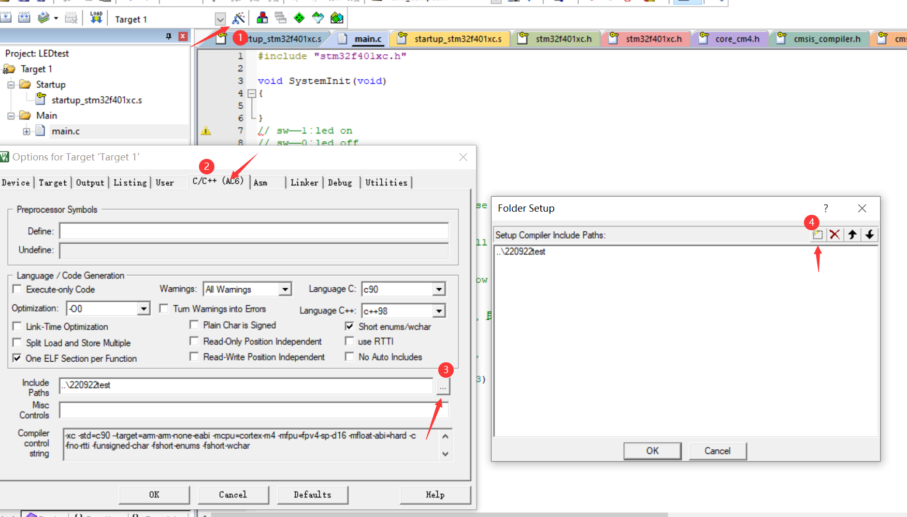This screenshot has width=907, height=517.
Task: Collapse the Startup group in tree
Action: [11, 84]
